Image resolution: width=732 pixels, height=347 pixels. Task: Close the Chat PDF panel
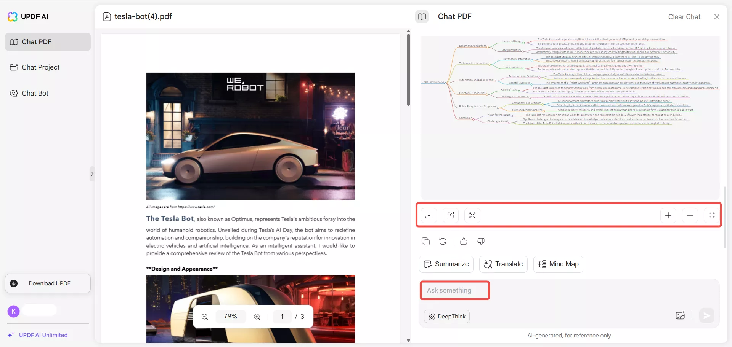717,17
